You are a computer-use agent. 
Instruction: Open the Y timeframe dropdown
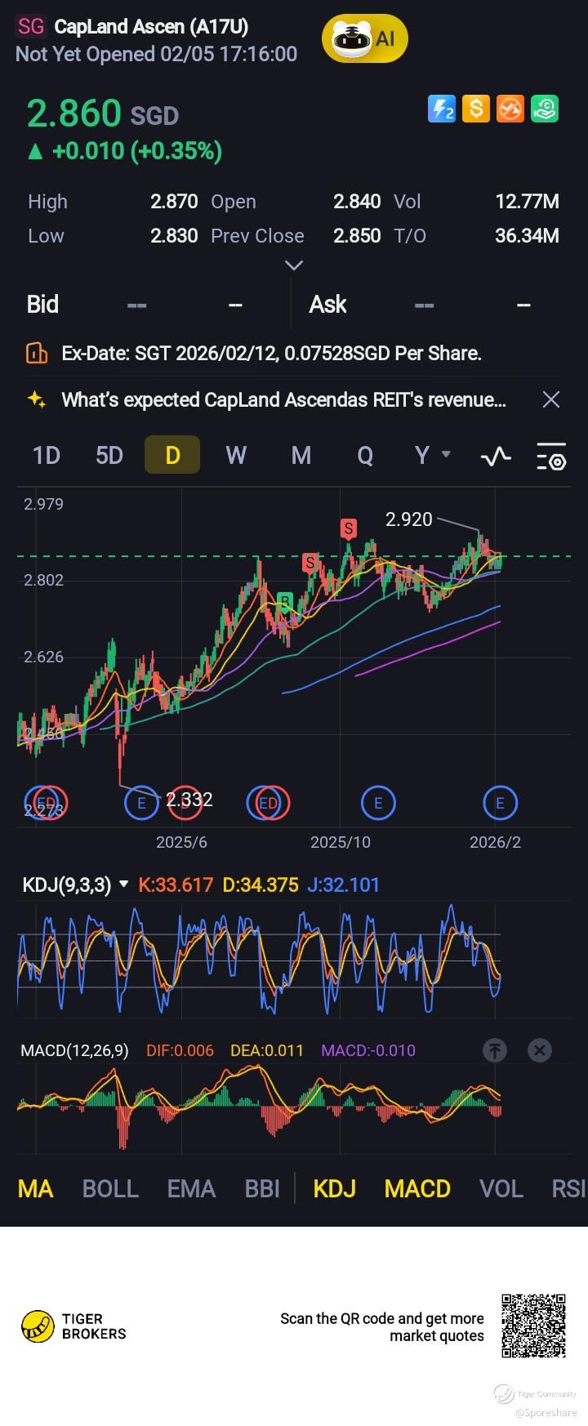(431, 455)
